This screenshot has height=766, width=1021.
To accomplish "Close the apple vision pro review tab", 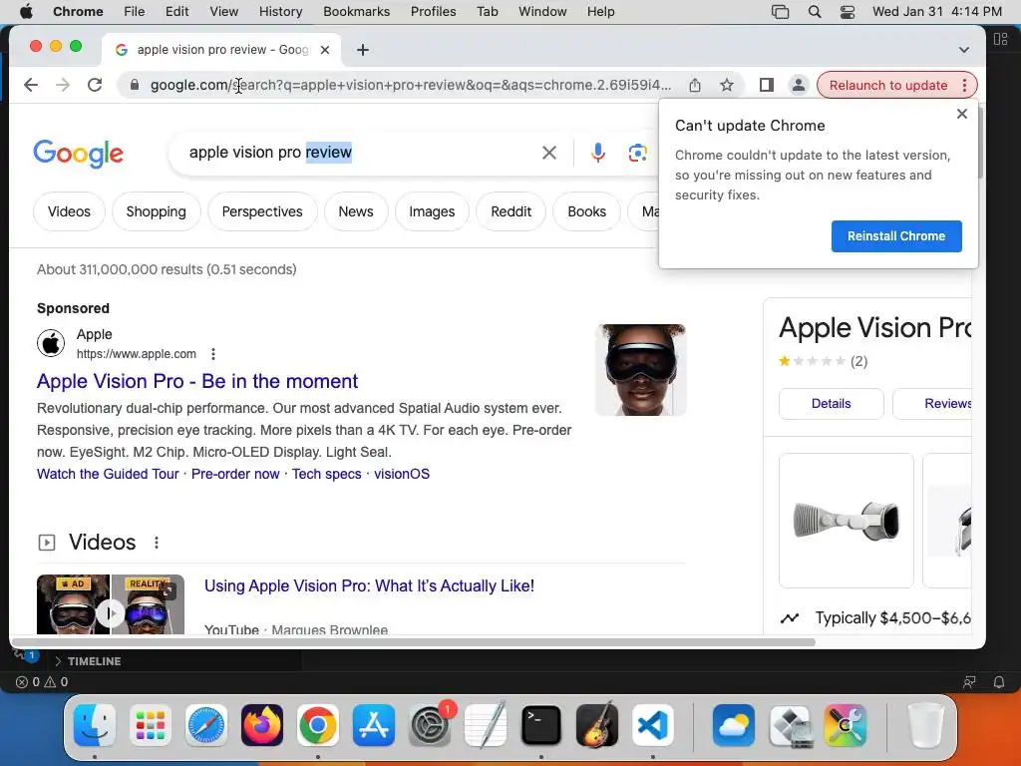I will point(325,50).
